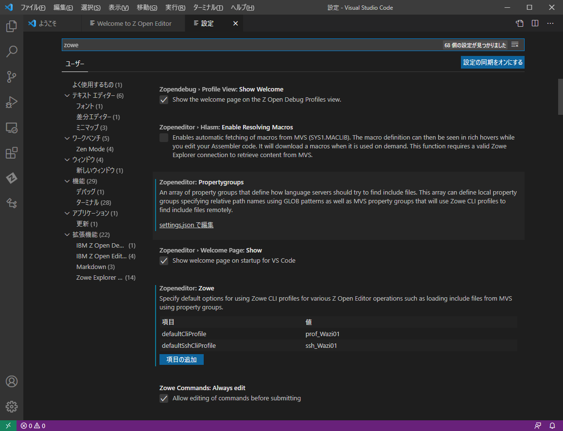Click the Open Settings (JSON) icon
Screen dimensions: 563x431
[x=520, y=23]
